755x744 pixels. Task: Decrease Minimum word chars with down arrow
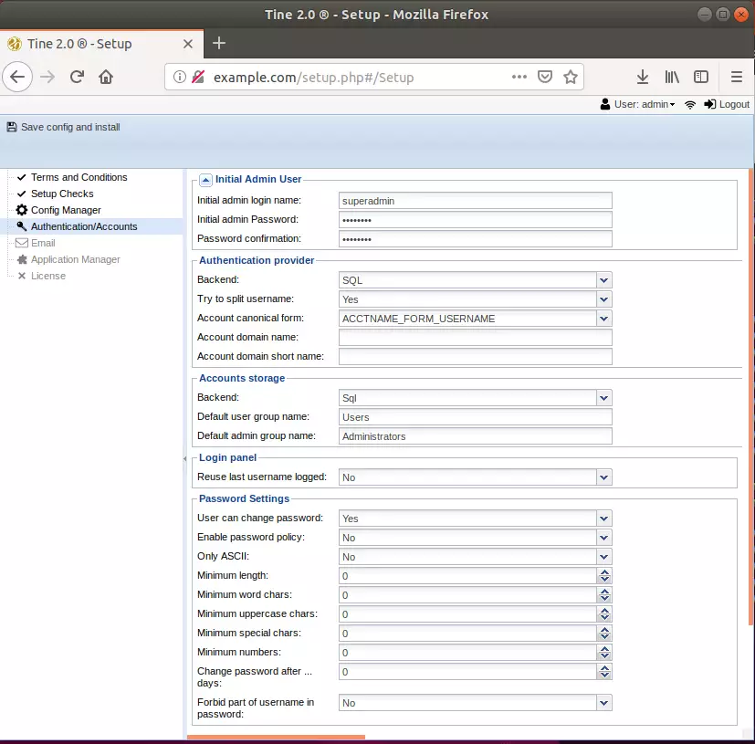tap(604, 600)
